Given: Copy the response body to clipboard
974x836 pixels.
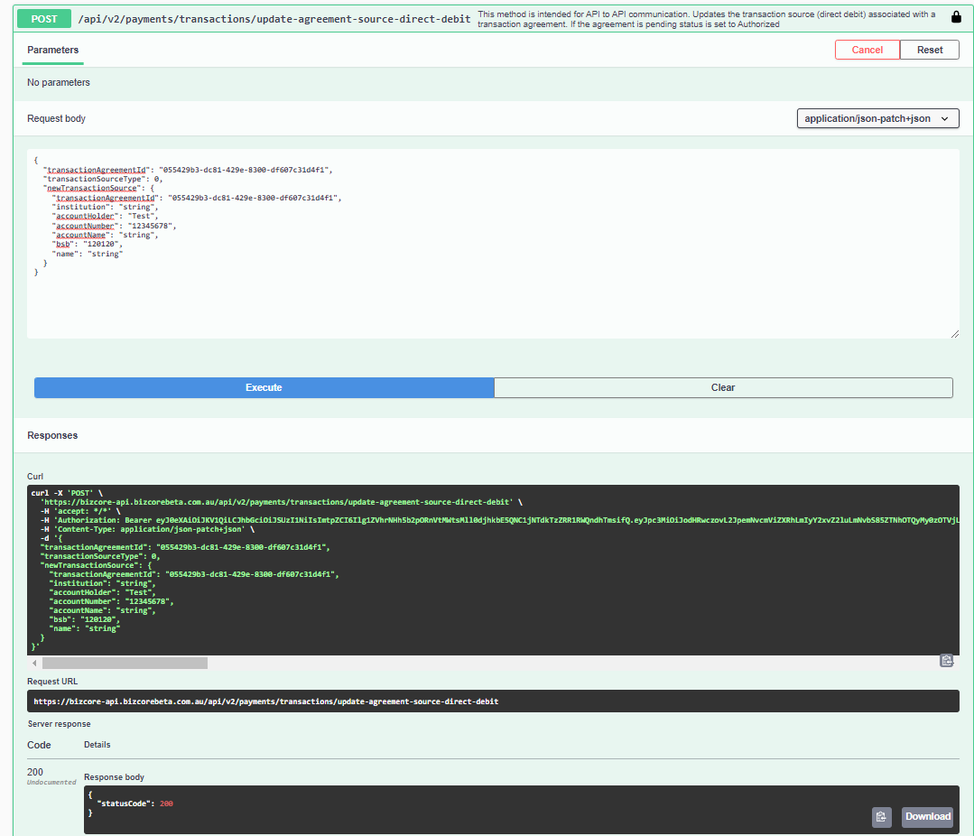Looking at the screenshot, I should point(881,817).
